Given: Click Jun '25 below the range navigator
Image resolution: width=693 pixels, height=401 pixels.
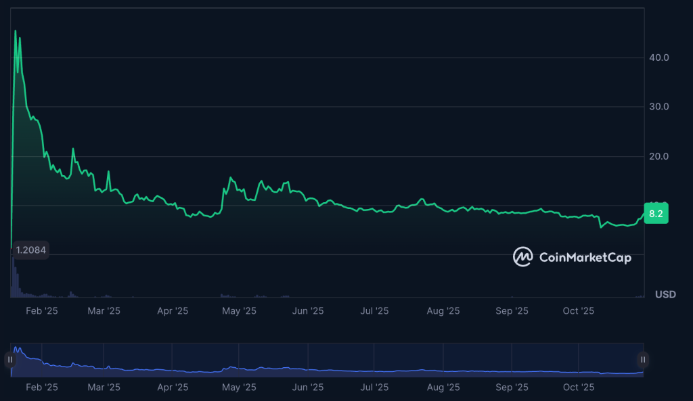Looking at the screenshot, I should coord(307,387).
